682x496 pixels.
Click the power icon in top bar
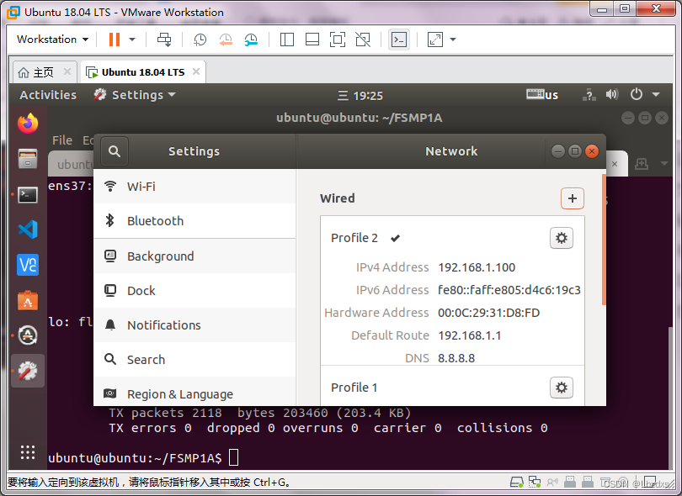[637, 94]
